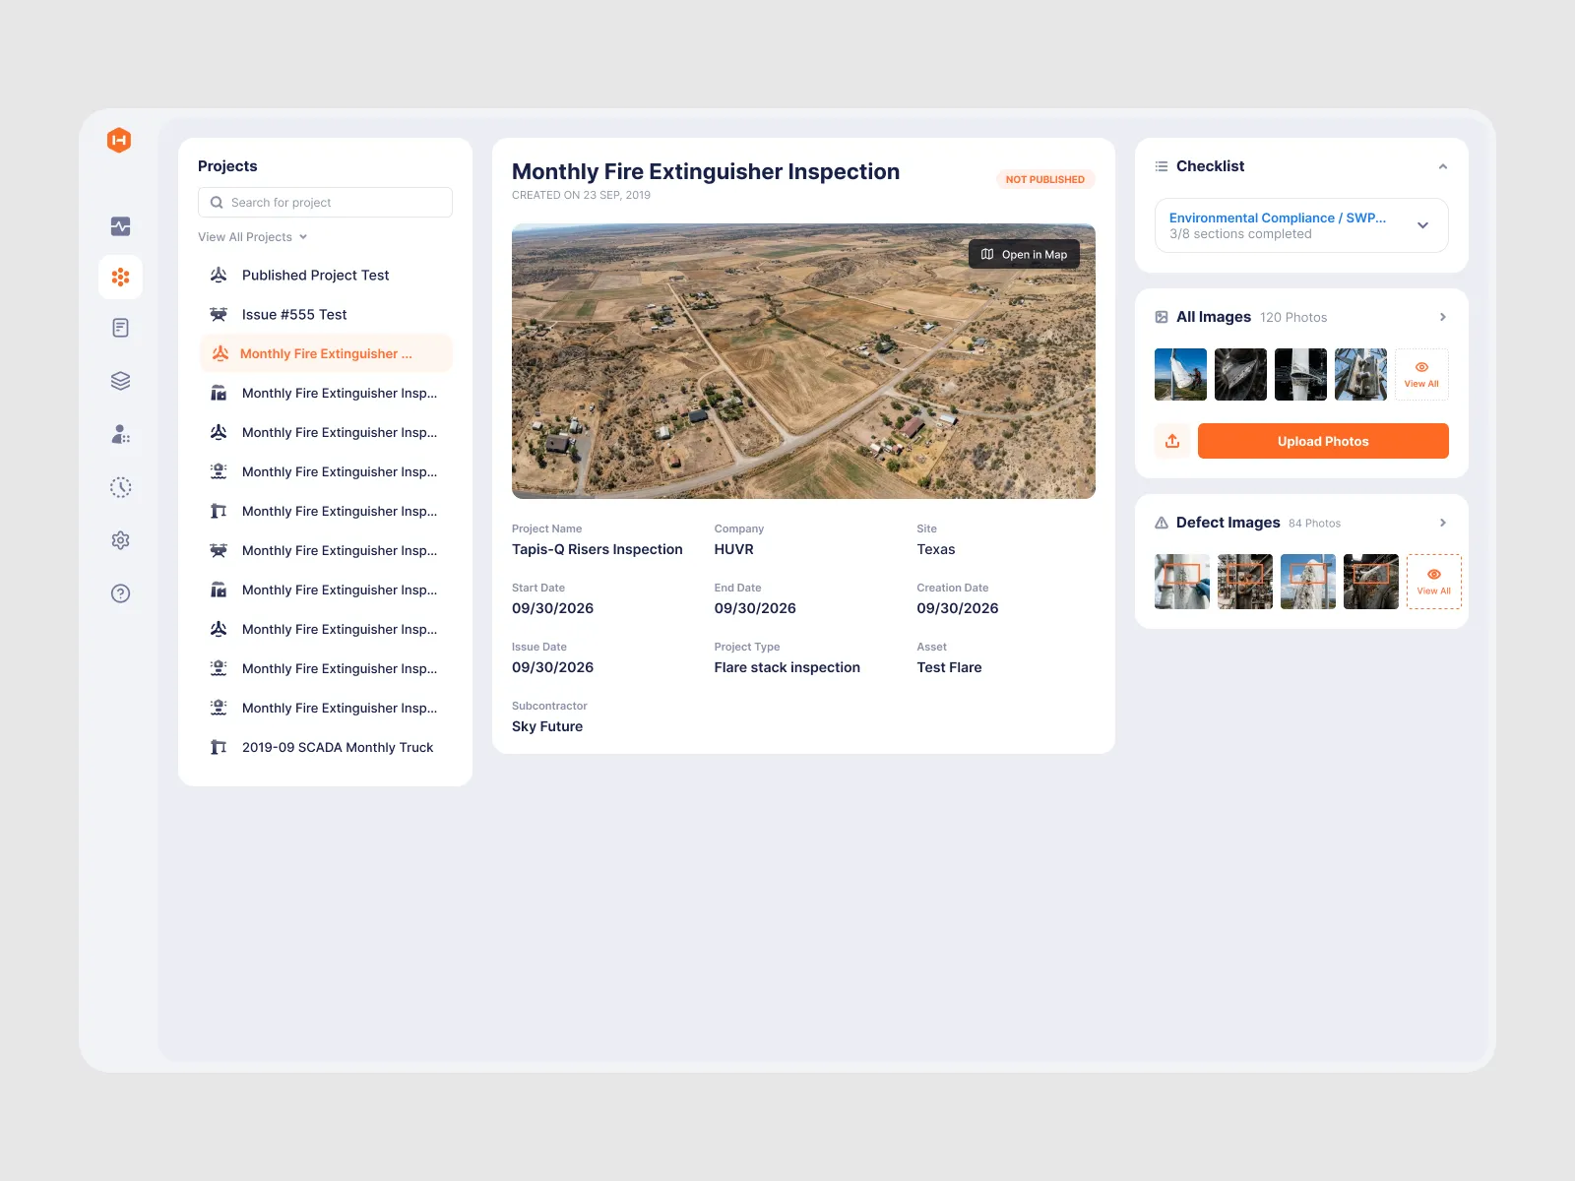Click Open in Map button
The width and height of the screenshot is (1575, 1181).
pyautogui.click(x=1024, y=255)
